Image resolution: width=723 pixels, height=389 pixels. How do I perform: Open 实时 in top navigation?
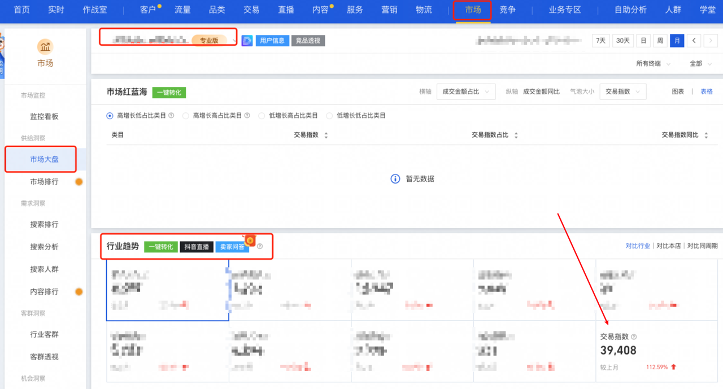pyautogui.click(x=56, y=10)
